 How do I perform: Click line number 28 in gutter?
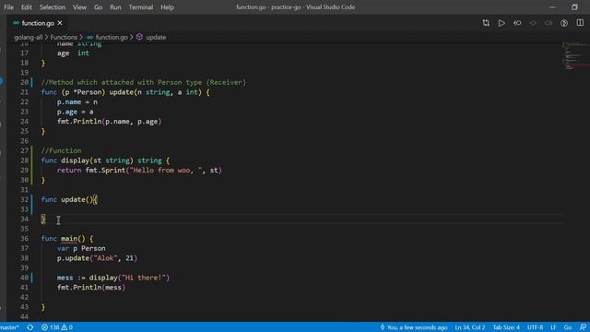tap(25, 160)
